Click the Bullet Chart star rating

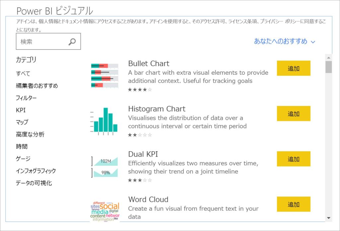point(140,89)
